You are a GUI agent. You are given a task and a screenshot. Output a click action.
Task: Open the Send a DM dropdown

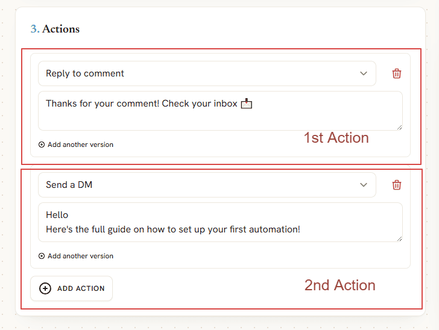pyautogui.click(x=207, y=185)
